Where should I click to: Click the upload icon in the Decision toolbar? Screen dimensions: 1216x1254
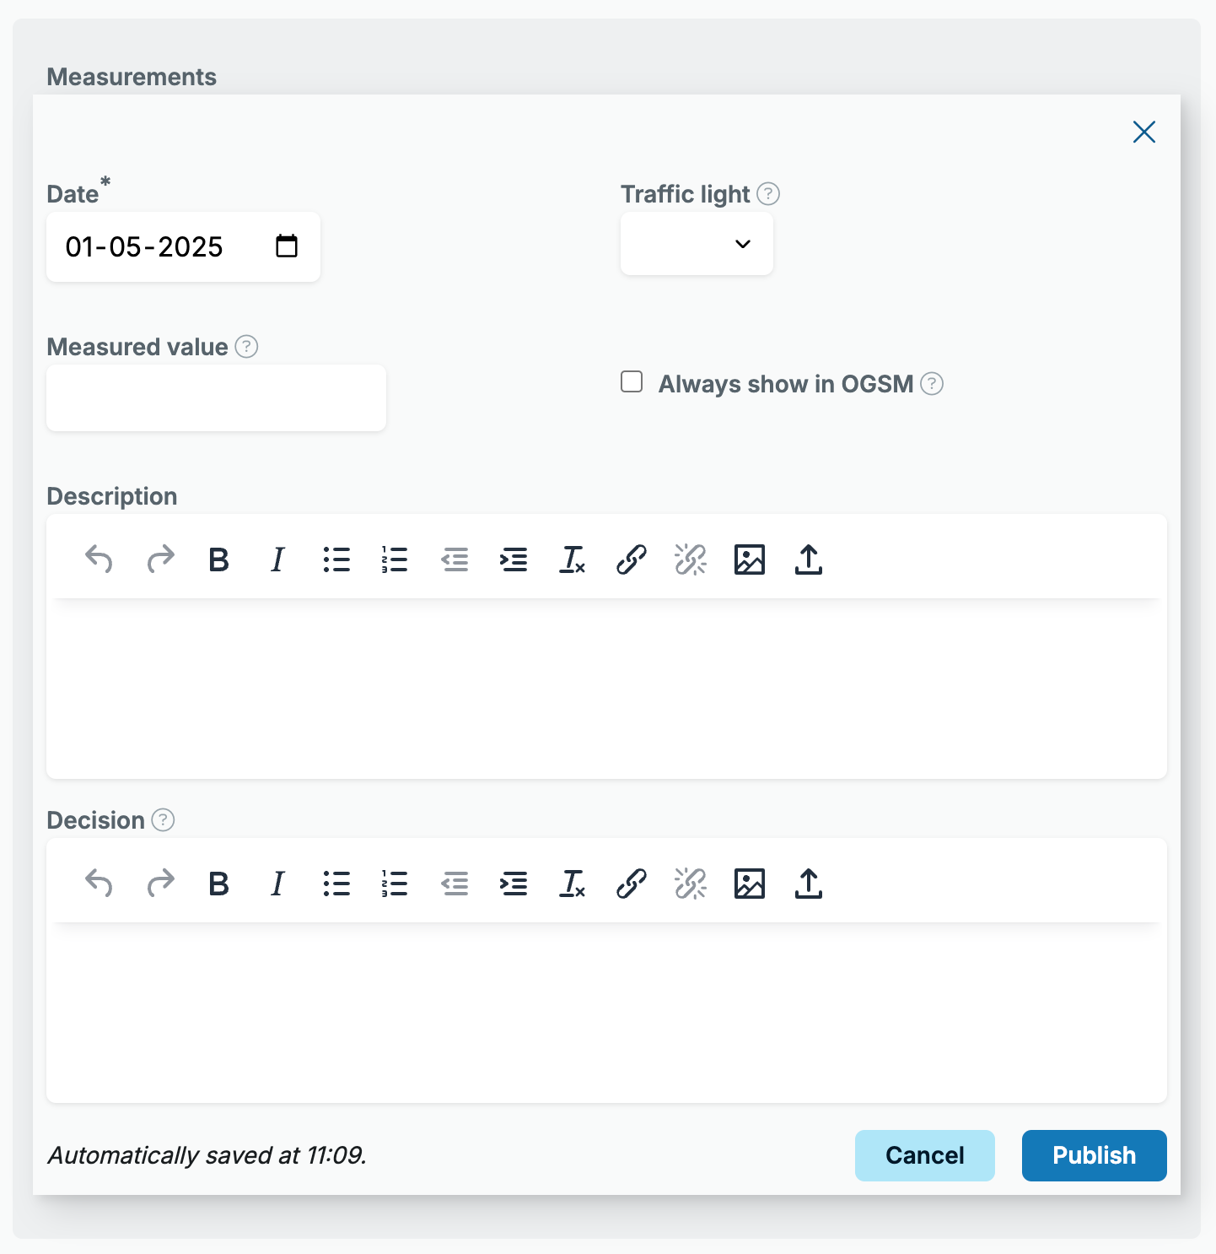tap(809, 884)
